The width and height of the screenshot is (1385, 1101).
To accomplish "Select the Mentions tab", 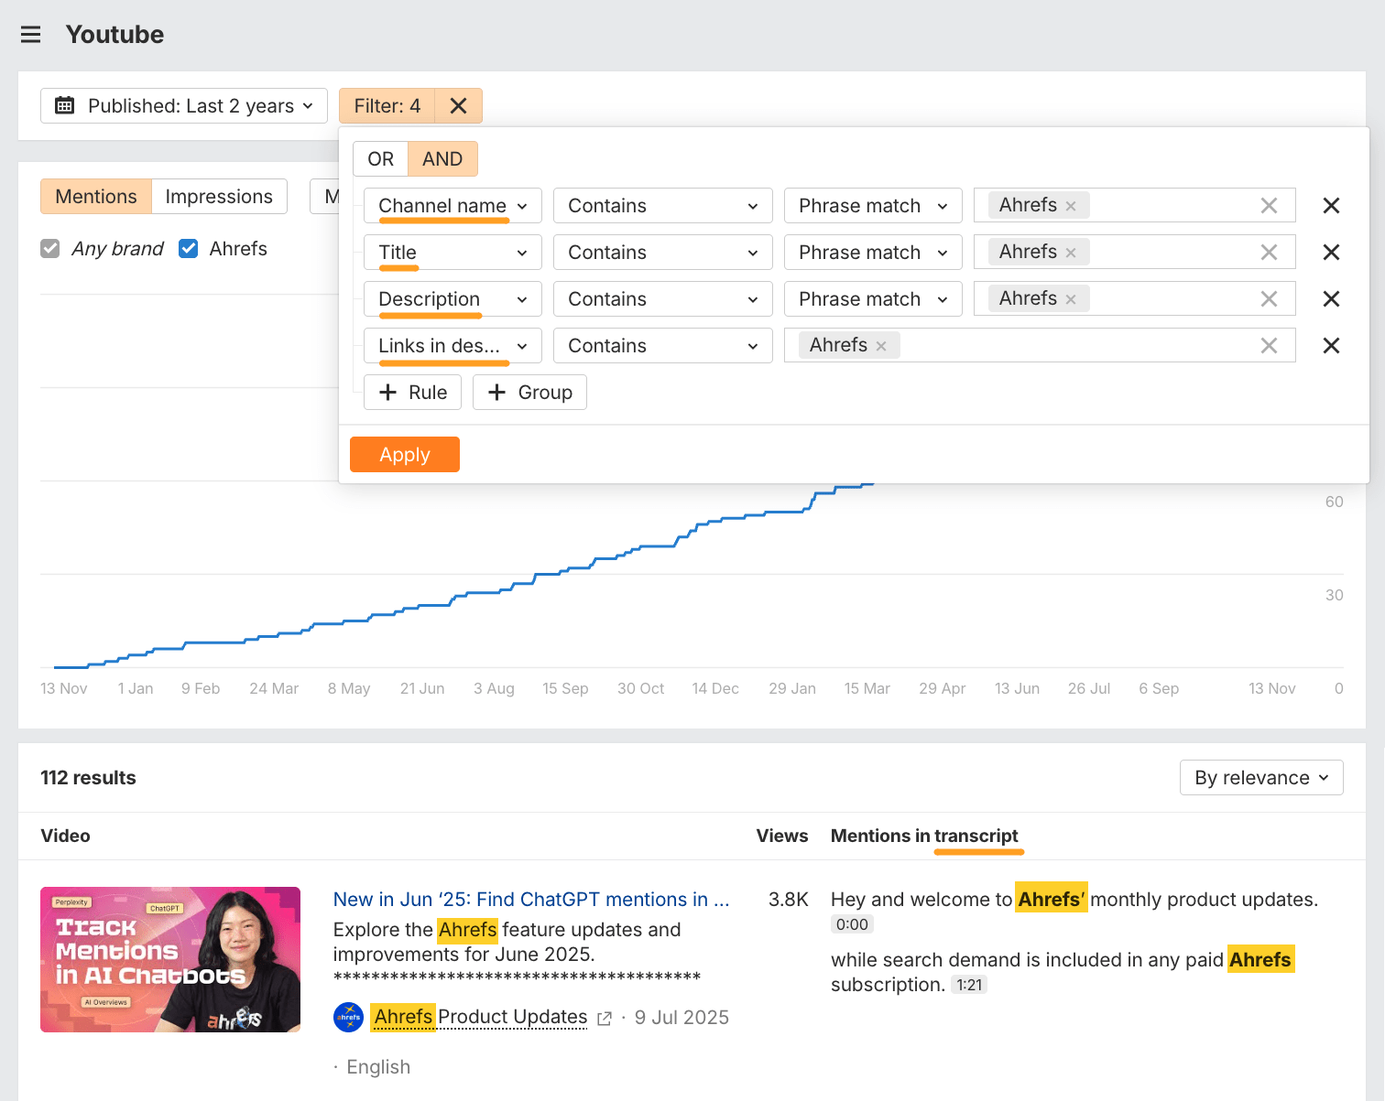I will click(95, 196).
